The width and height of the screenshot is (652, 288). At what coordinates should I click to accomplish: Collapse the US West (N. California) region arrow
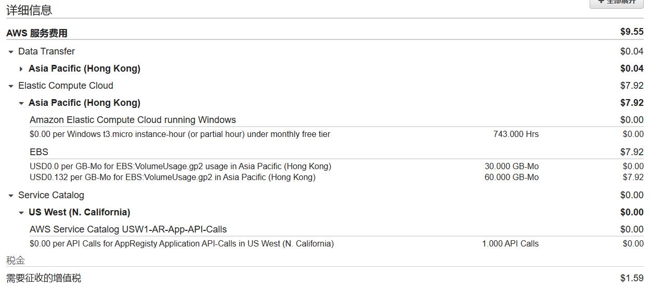click(x=21, y=213)
